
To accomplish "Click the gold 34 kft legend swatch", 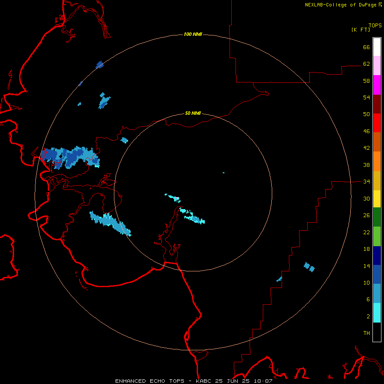I will [377, 180].
